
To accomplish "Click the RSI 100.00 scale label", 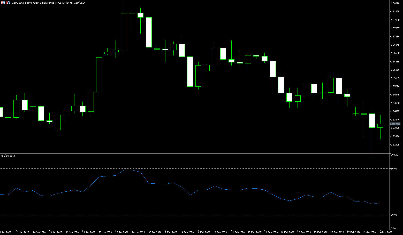I will 394,155.
